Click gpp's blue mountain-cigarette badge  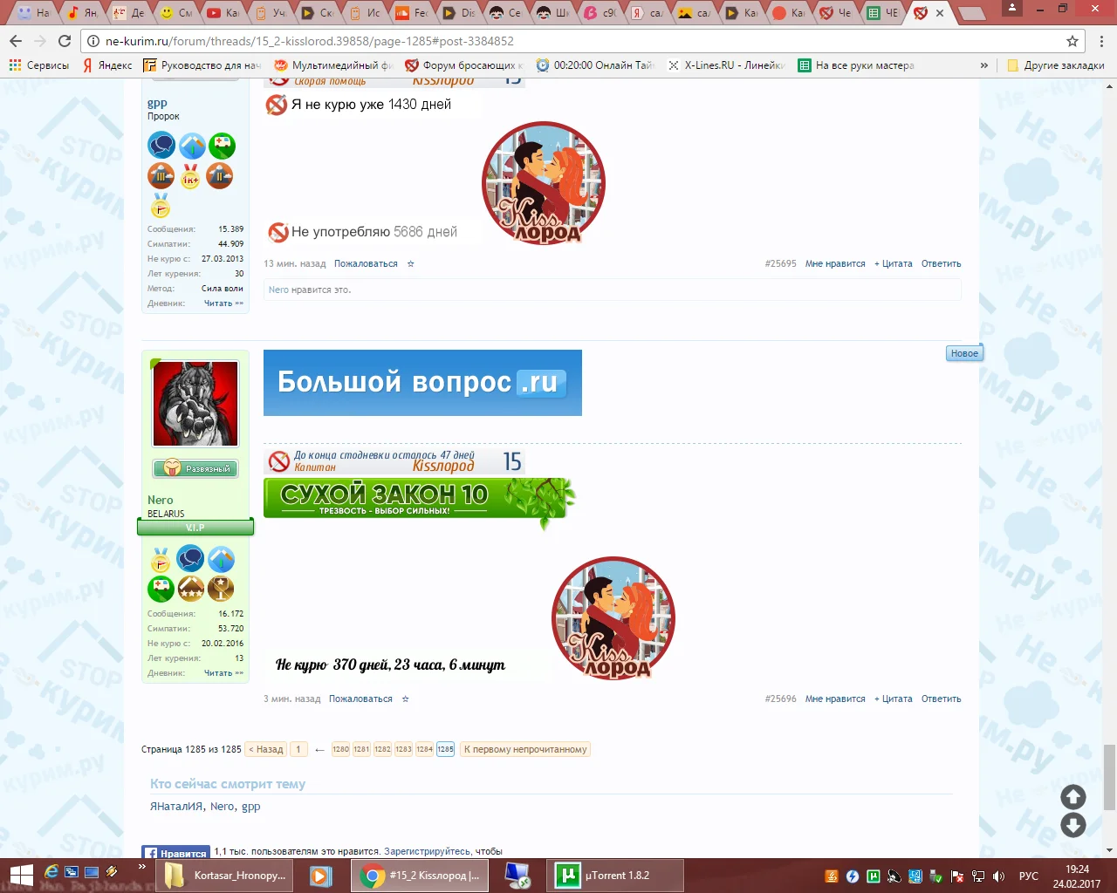coord(192,146)
